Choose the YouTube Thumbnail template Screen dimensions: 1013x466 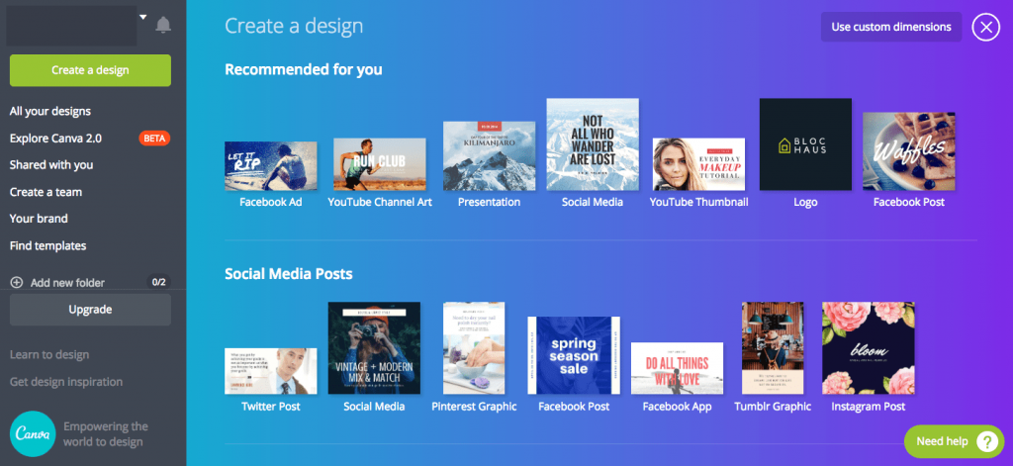pos(698,164)
